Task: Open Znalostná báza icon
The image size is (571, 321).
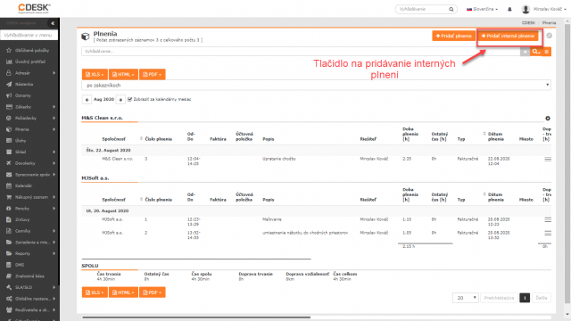Action: (x=9, y=276)
